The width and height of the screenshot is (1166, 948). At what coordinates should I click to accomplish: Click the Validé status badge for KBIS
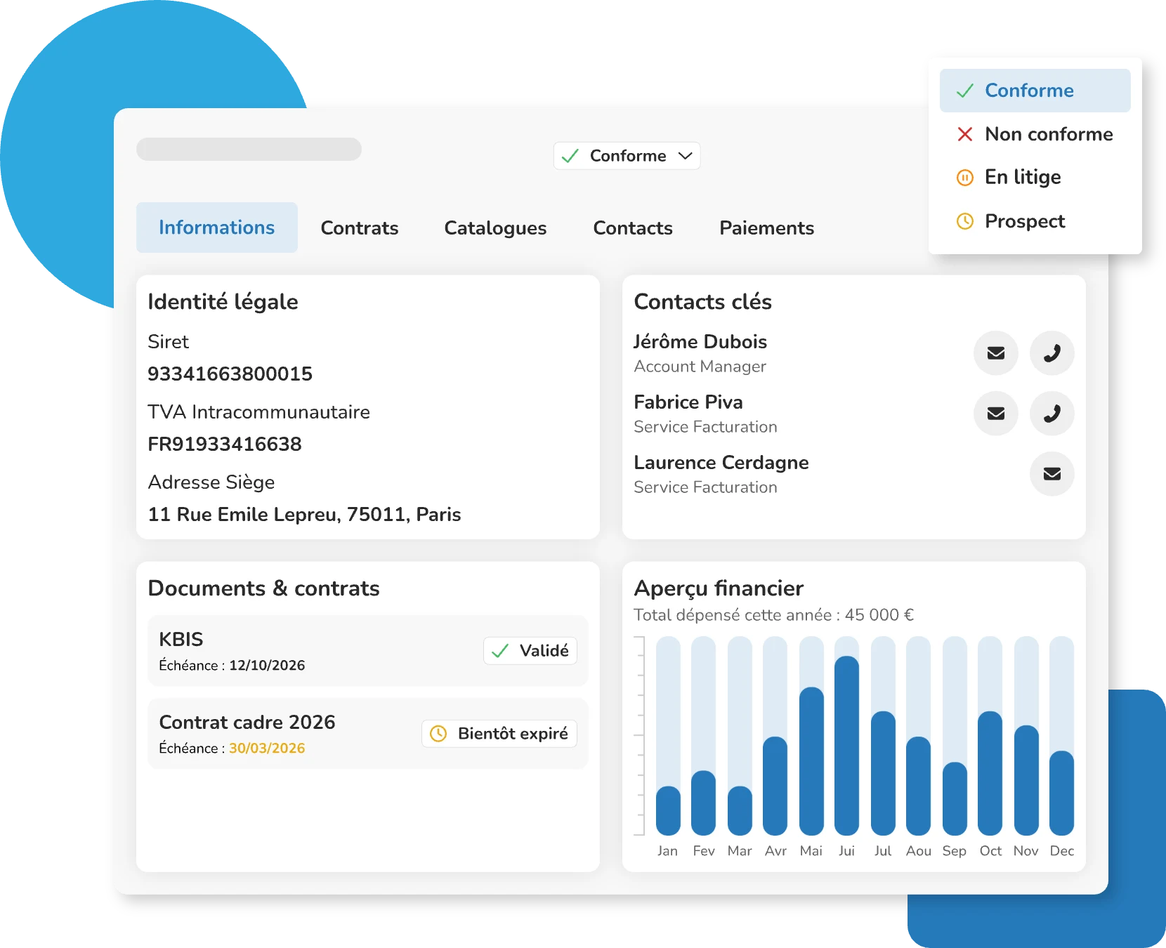coord(530,651)
